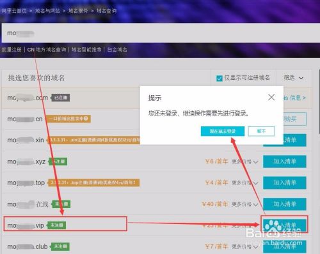Close the 提示 dialog with the X
320x254 pixels.
click(x=271, y=98)
